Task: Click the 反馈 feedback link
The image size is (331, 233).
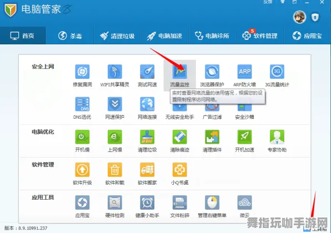Action: coord(268,2)
